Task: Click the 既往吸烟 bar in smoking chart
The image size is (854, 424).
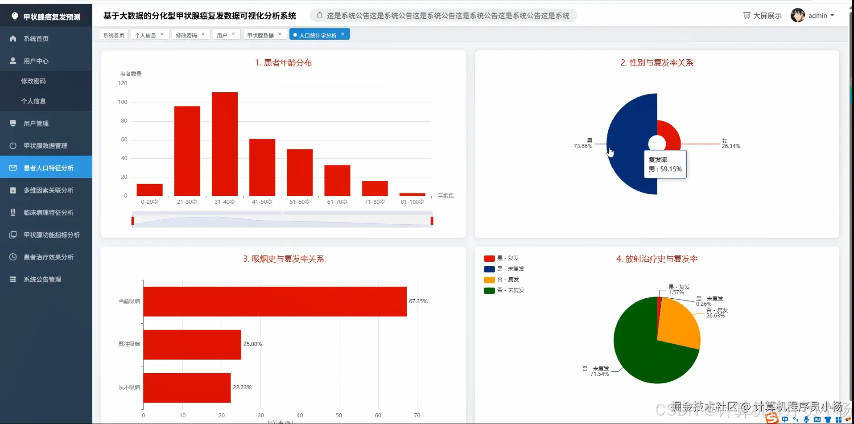Action: pos(192,345)
